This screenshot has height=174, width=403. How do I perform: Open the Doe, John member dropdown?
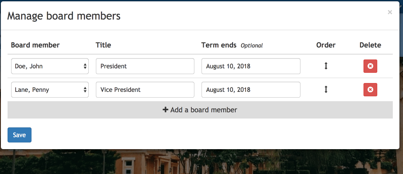tap(50, 66)
